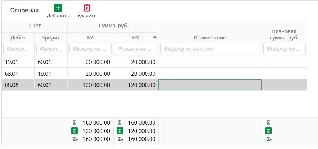The height and width of the screenshot is (149, 318).
Task: Click the green Добавить plus icon
Action: click(x=58, y=8)
